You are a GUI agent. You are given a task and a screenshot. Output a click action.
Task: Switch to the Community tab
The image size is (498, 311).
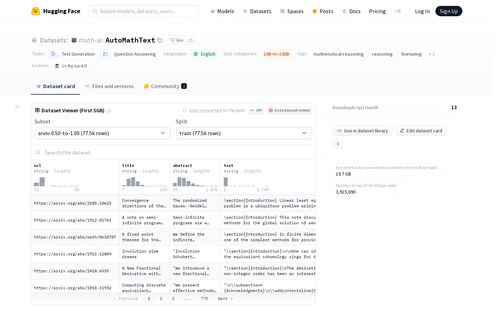pos(165,86)
